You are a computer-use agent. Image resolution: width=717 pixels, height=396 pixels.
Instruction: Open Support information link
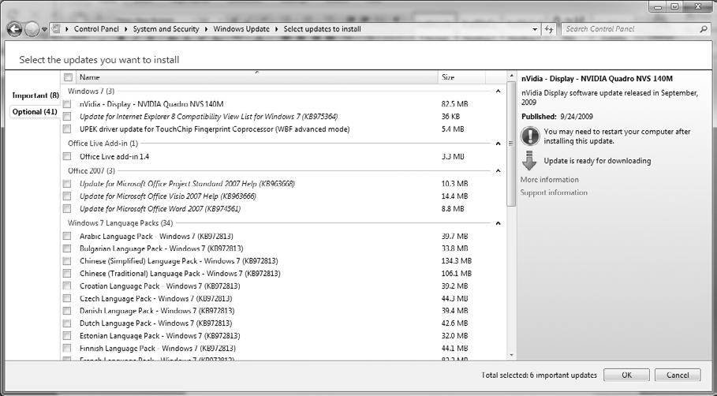pyautogui.click(x=554, y=192)
